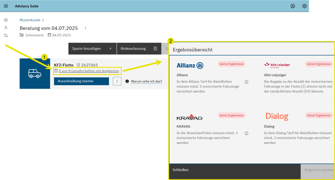The image size is (335, 180).
Task: Click the Beratung vom 04.07.2025 heading
Action: 48,28
